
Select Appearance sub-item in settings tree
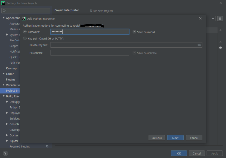click(15, 23)
